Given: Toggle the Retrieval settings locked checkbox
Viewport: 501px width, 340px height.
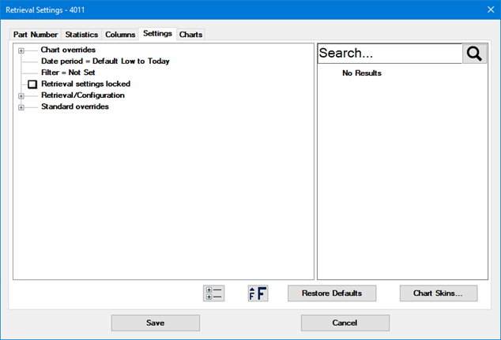Looking at the screenshot, I should [32, 84].
